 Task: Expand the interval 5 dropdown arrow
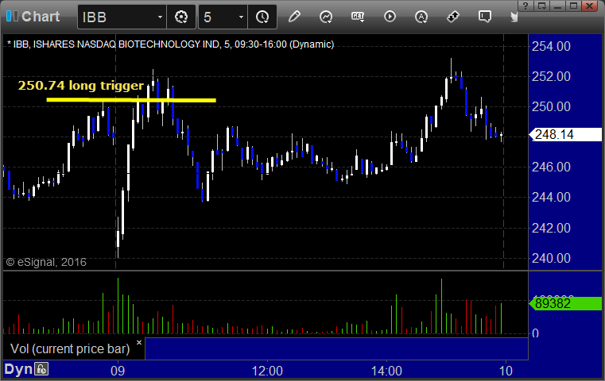tap(241, 17)
